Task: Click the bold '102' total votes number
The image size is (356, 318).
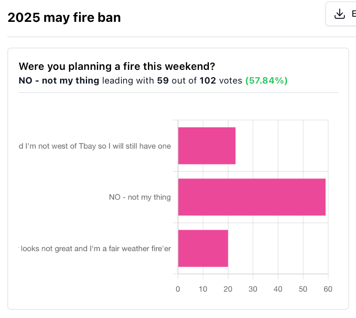Action: [x=208, y=81]
